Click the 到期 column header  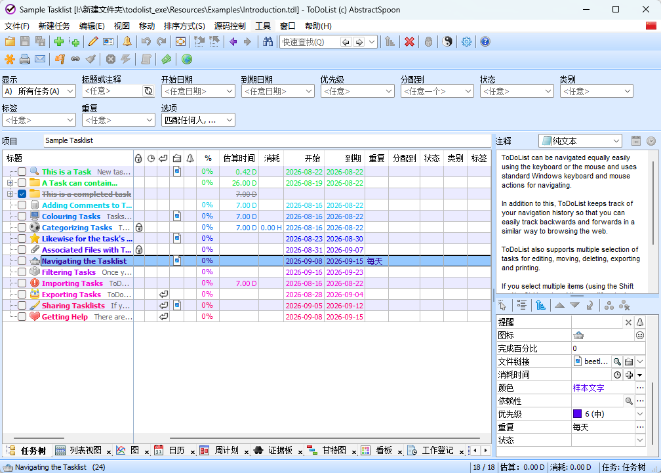(x=345, y=159)
